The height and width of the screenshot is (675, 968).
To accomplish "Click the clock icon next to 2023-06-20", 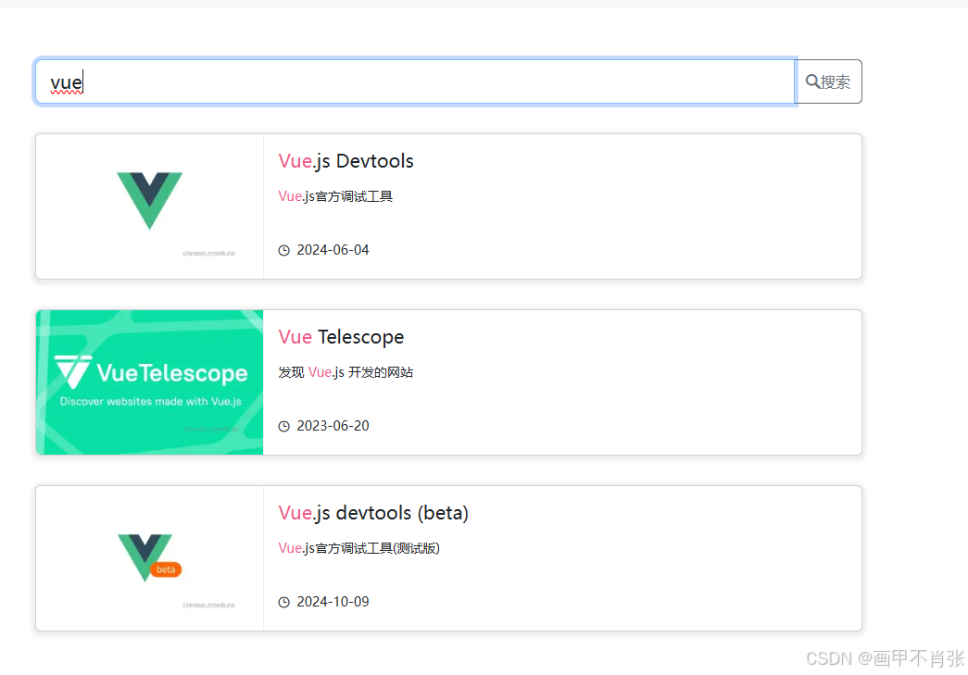I will 283,426.
